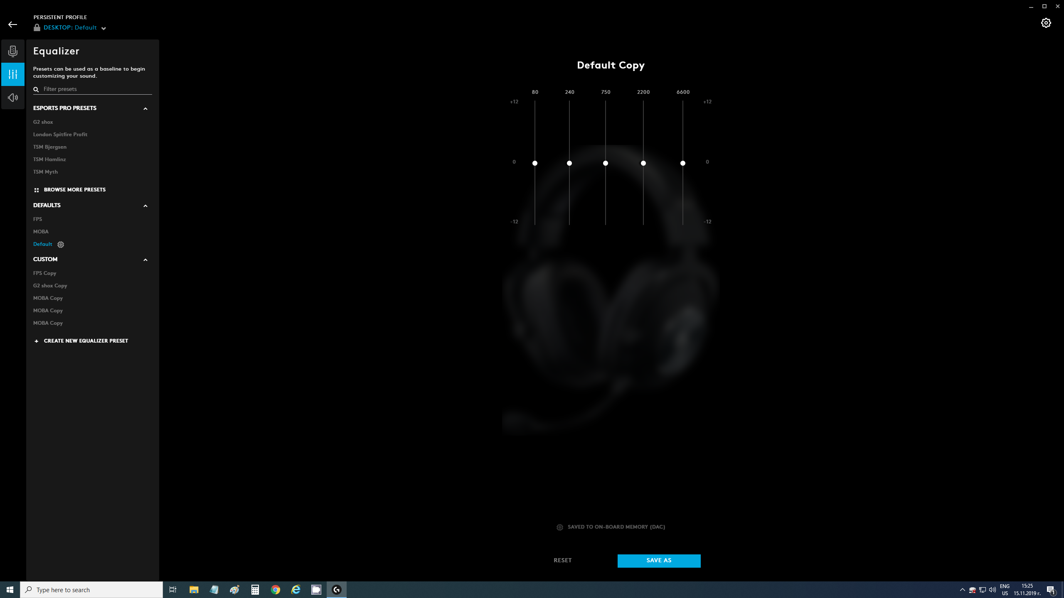Switch the ENG US input language

tap(1005, 590)
